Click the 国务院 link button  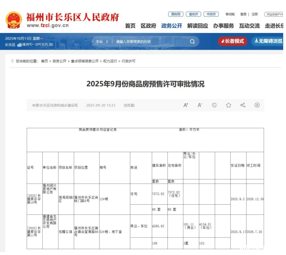(176, 14)
